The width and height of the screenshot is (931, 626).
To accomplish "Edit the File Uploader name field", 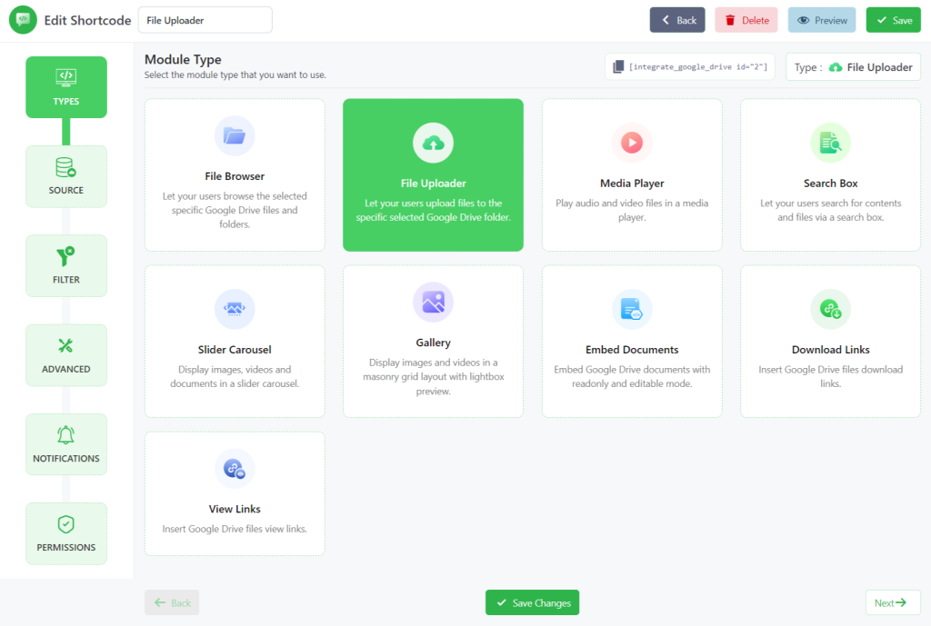I will (x=205, y=20).
